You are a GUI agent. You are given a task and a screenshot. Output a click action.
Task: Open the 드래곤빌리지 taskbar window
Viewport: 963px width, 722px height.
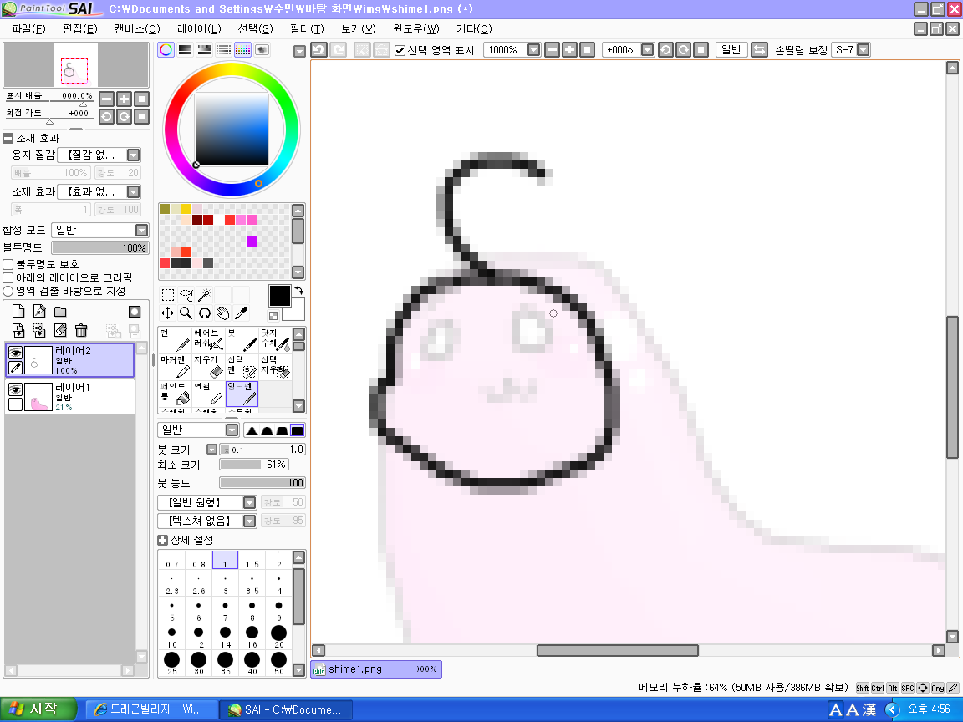coord(151,709)
